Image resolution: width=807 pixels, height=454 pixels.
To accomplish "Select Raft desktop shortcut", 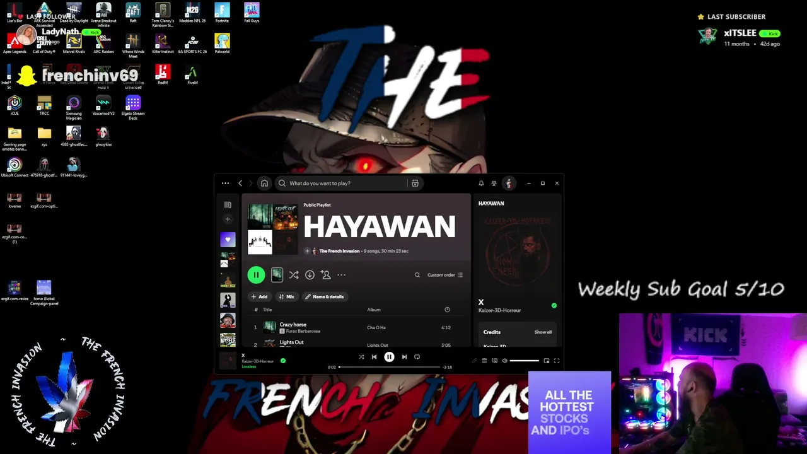I will coord(133,13).
